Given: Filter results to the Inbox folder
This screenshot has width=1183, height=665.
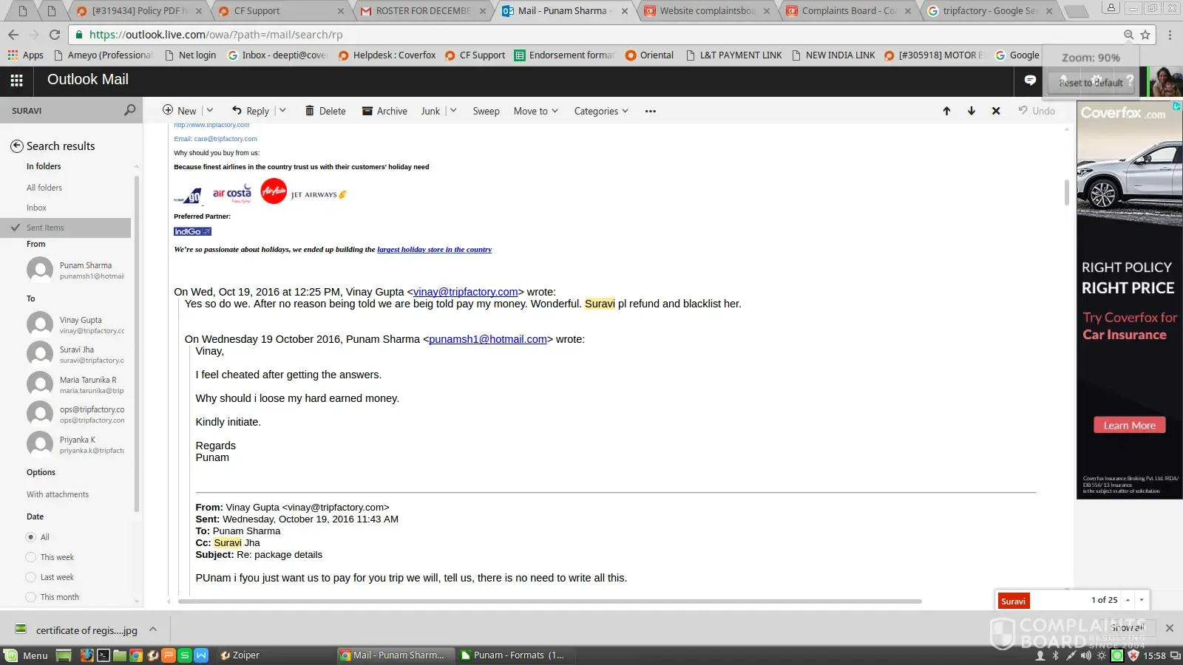Looking at the screenshot, I should pos(36,208).
